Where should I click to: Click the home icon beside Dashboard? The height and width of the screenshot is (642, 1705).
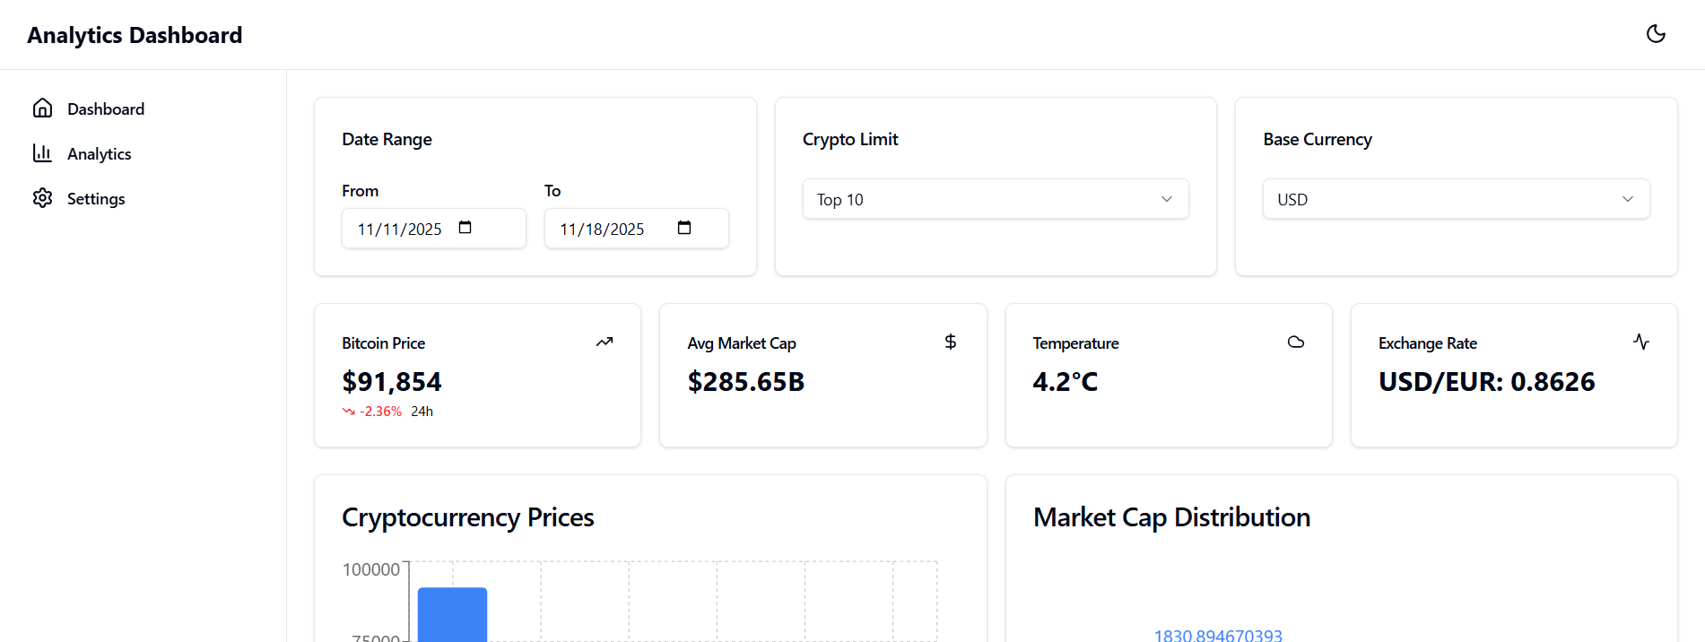click(42, 108)
